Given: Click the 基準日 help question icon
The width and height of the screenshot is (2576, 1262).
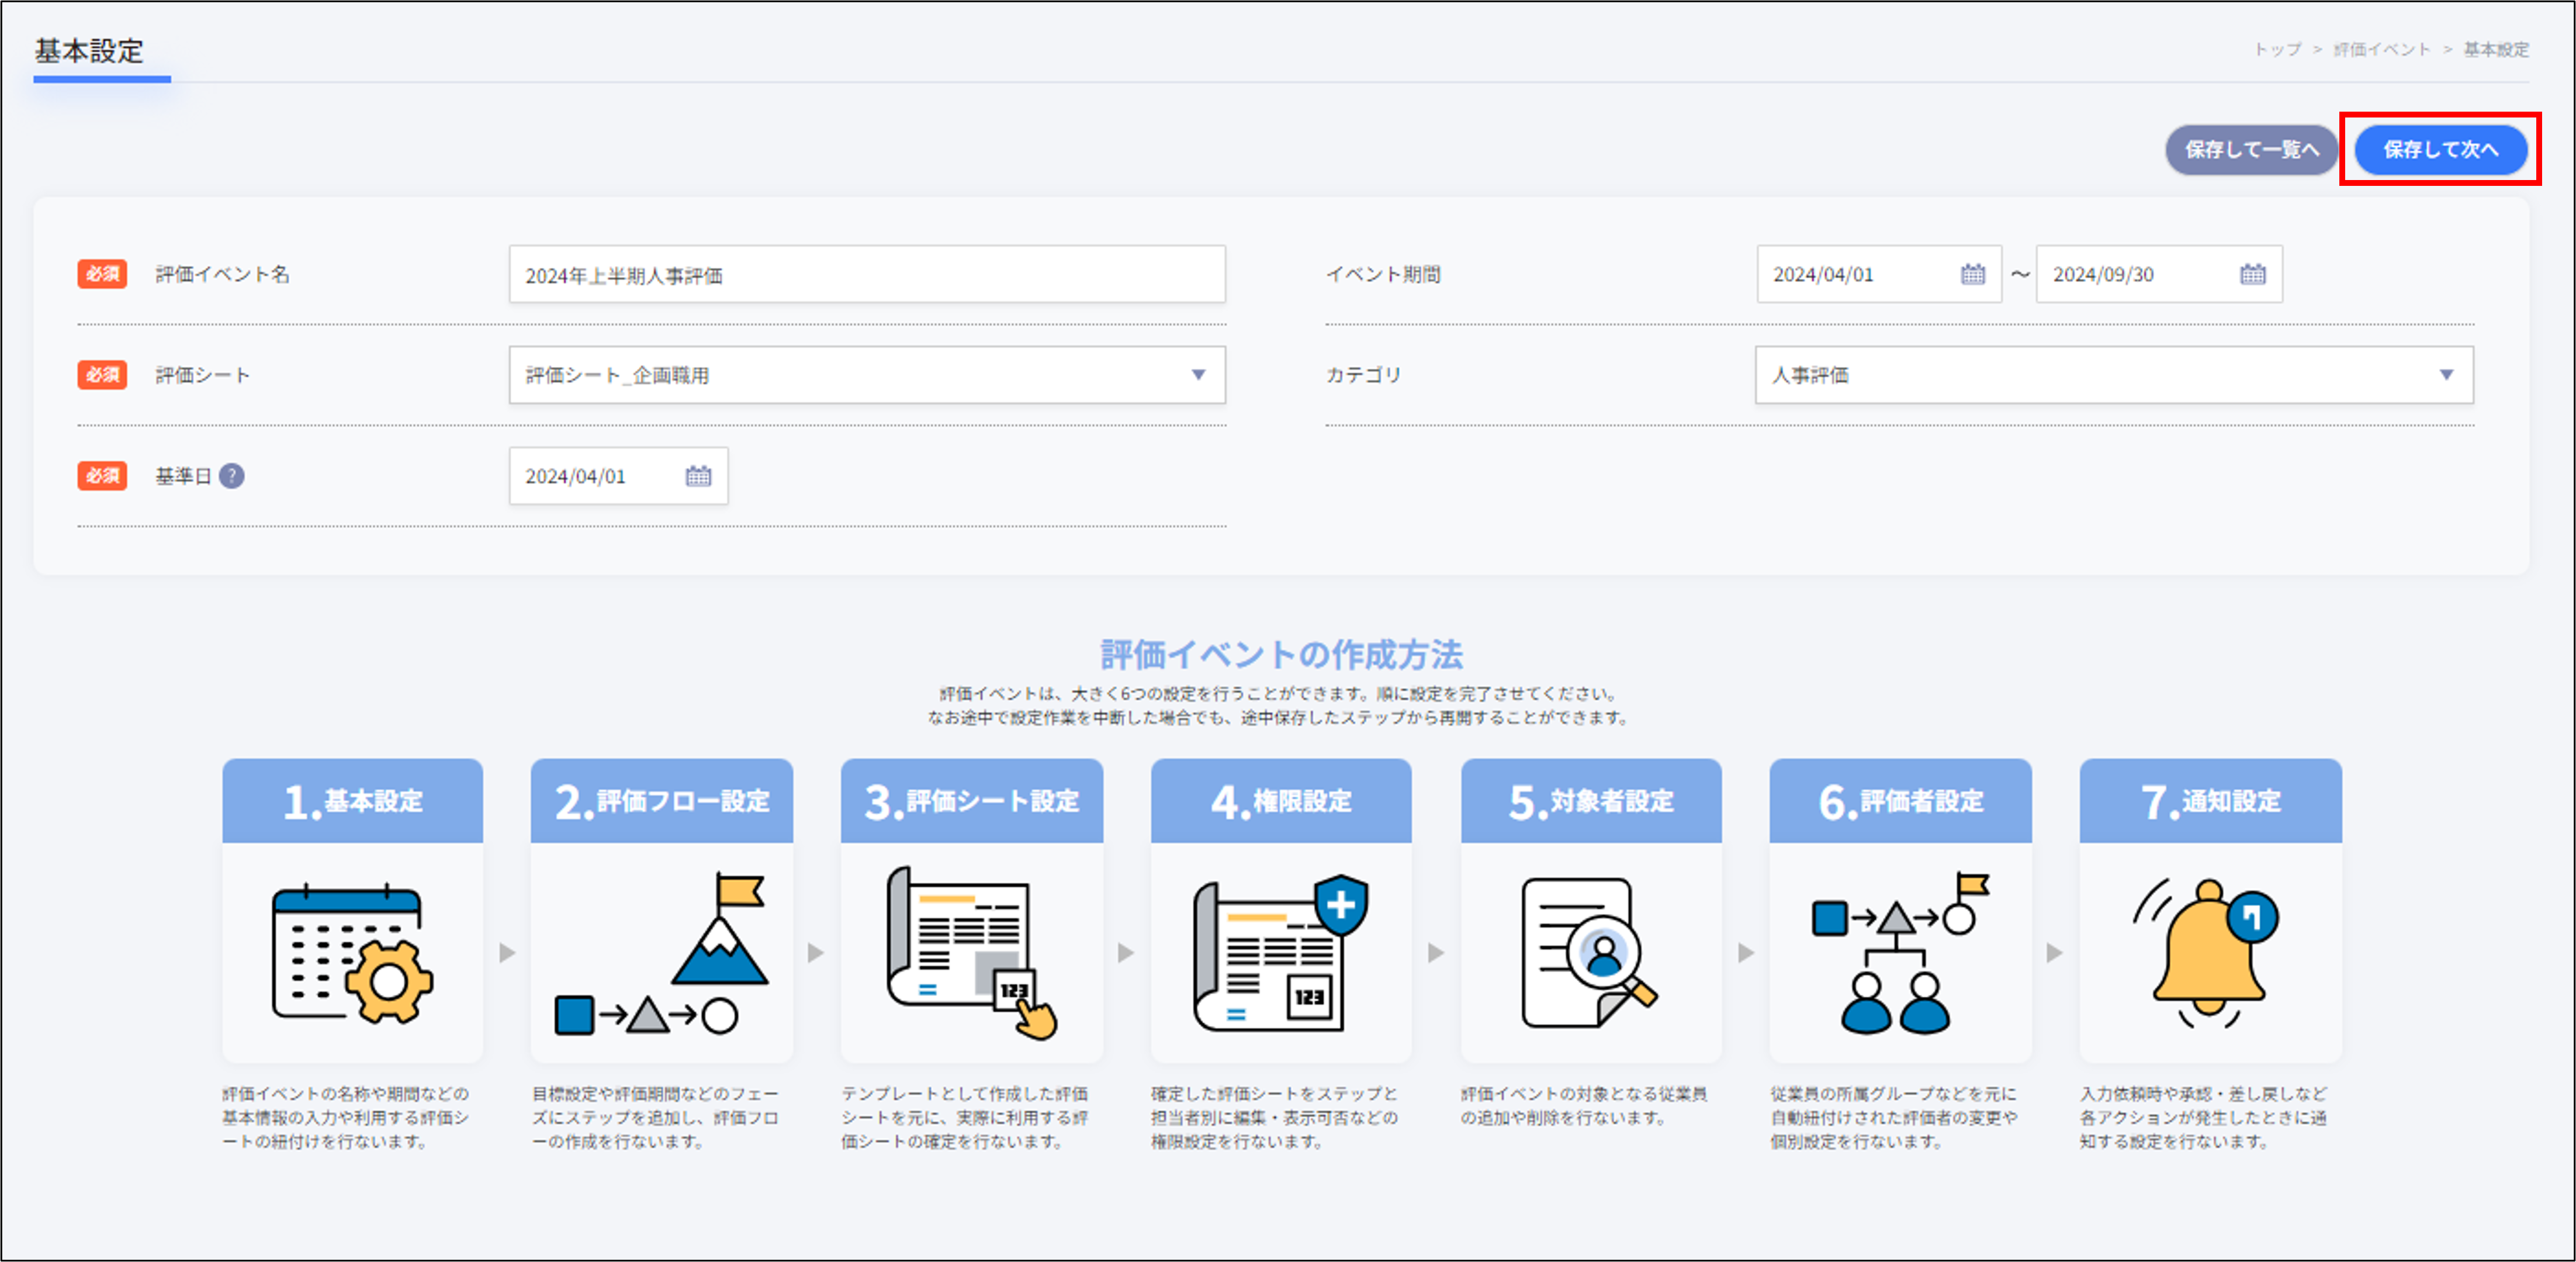Looking at the screenshot, I should [x=232, y=476].
